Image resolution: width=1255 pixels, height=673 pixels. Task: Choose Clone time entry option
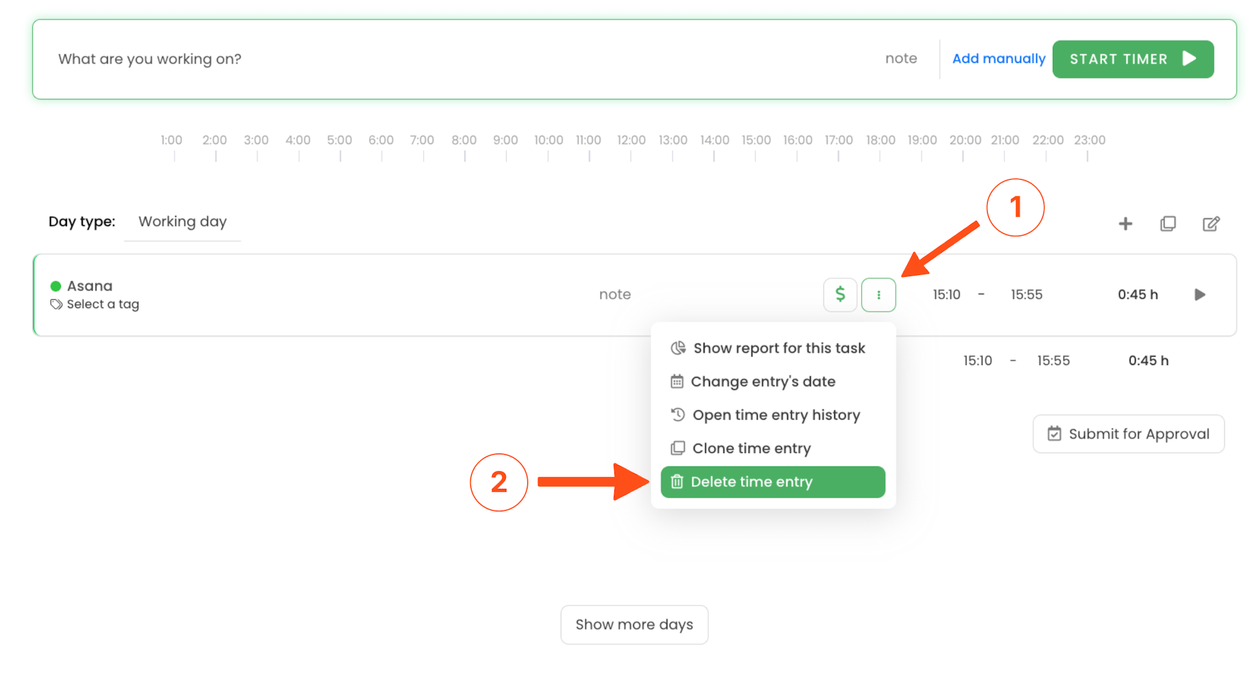pyautogui.click(x=751, y=448)
